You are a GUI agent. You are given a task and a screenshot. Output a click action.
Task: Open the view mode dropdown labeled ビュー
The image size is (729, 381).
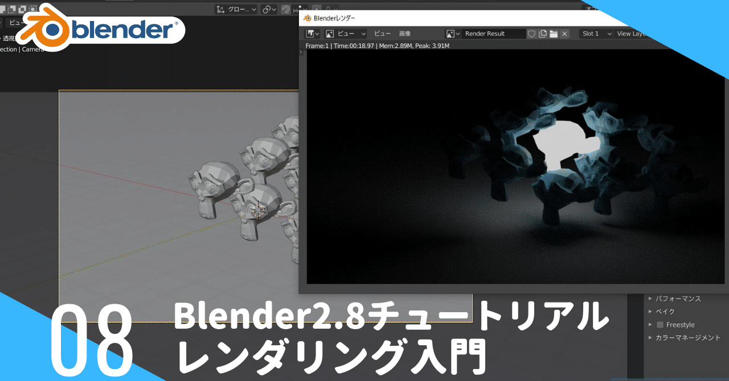[346, 34]
